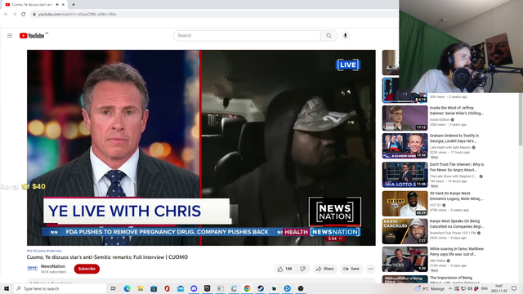Open Mail app from taskbar

181,288
